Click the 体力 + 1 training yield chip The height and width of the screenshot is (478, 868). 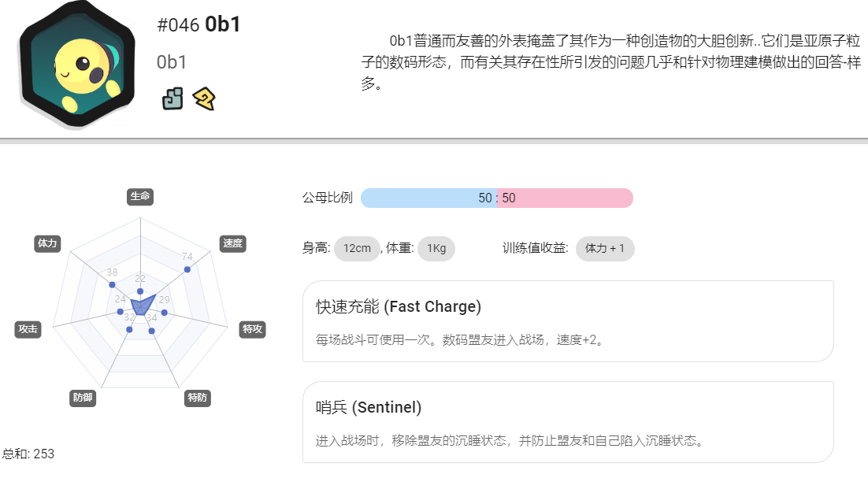(605, 248)
